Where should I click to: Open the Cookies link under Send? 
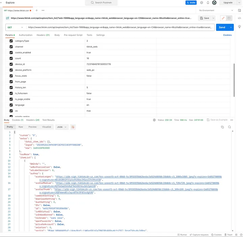(x=227, y=35)
